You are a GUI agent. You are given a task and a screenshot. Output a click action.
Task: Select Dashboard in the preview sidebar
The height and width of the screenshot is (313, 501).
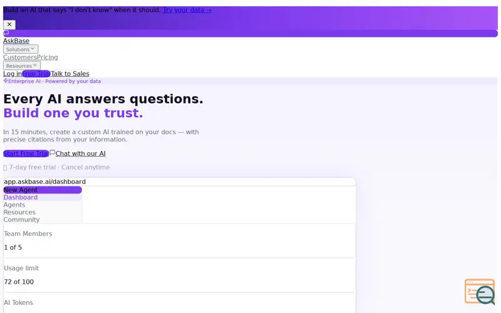pos(43,197)
